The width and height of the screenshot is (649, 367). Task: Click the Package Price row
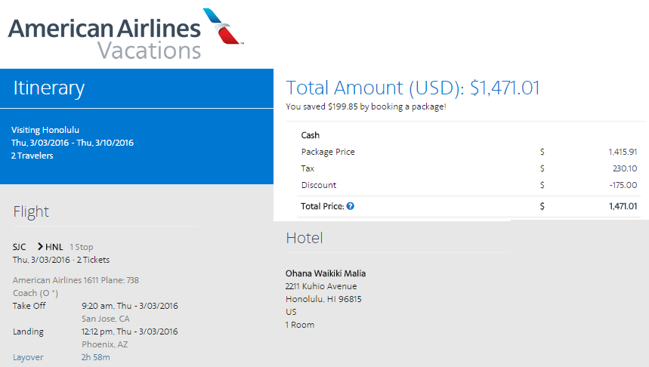coord(468,152)
